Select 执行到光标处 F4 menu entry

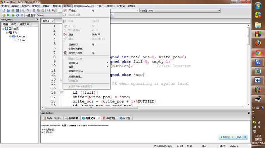coord(87,53)
